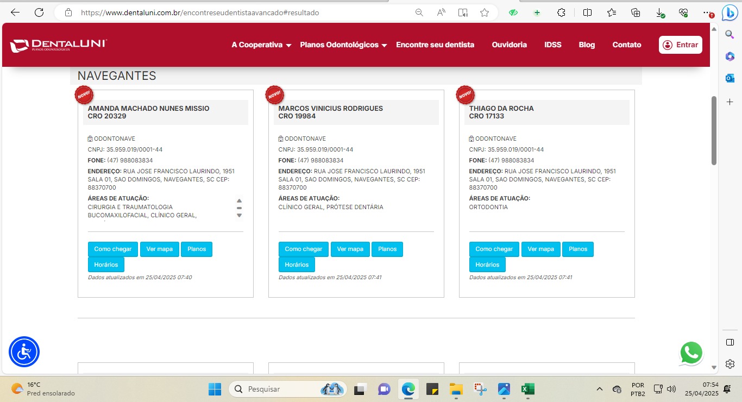Open browser extensions puzzle icon
The width and height of the screenshot is (742, 402).
pyautogui.click(x=562, y=12)
